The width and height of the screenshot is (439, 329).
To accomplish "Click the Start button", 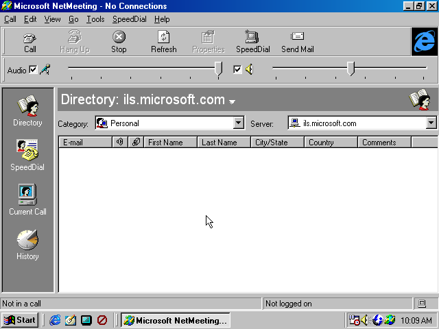I will point(20,320).
